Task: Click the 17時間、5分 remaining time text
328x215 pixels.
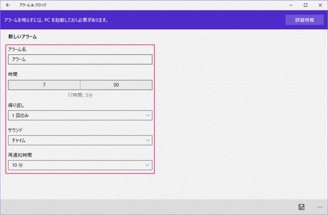Action: point(80,95)
